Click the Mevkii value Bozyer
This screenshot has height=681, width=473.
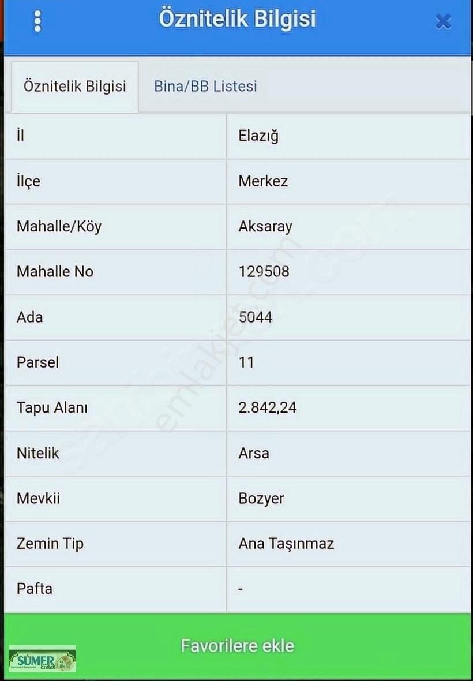(x=261, y=498)
